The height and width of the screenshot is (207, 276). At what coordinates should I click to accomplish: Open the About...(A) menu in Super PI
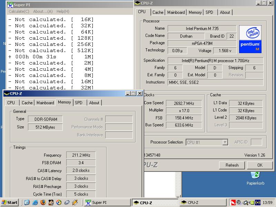click(x=43, y=11)
